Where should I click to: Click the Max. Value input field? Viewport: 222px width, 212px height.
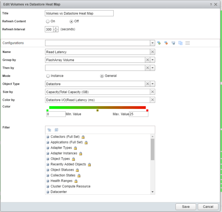pos(138,114)
